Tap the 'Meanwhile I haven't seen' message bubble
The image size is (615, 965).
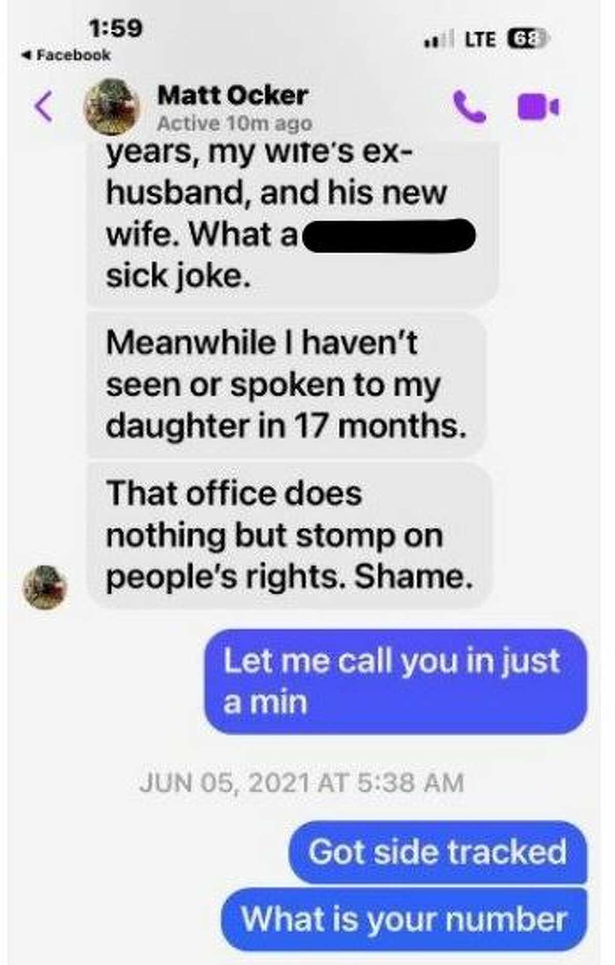(286, 384)
